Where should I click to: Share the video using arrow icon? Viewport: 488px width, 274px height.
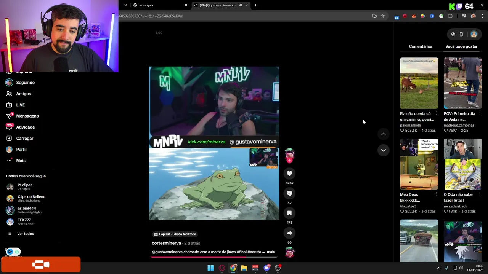(289, 233)
